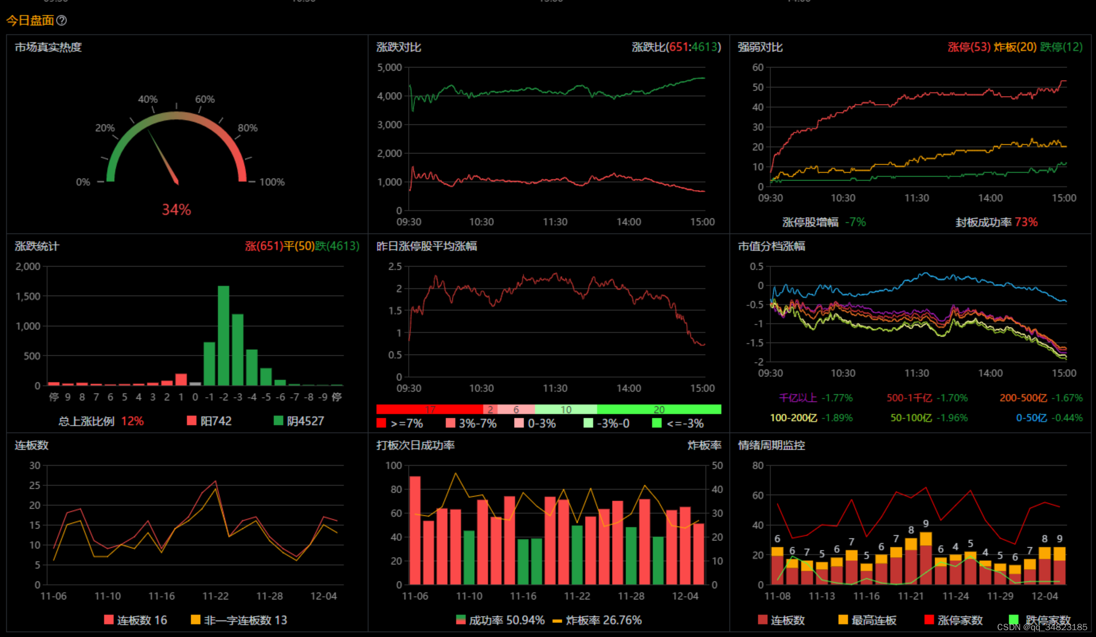Click the yellow 最高连板 legend square

[843, 619]
